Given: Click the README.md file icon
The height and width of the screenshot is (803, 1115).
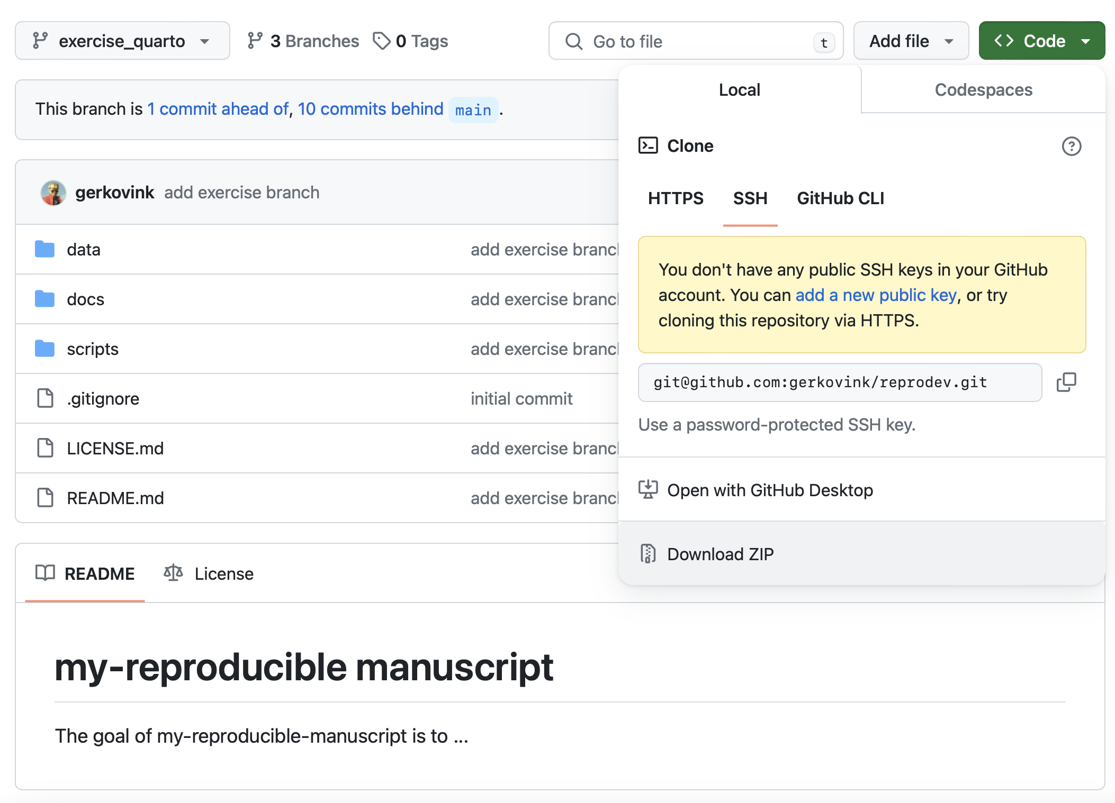Looking at the screenshot, I should (x=45, y=498).
